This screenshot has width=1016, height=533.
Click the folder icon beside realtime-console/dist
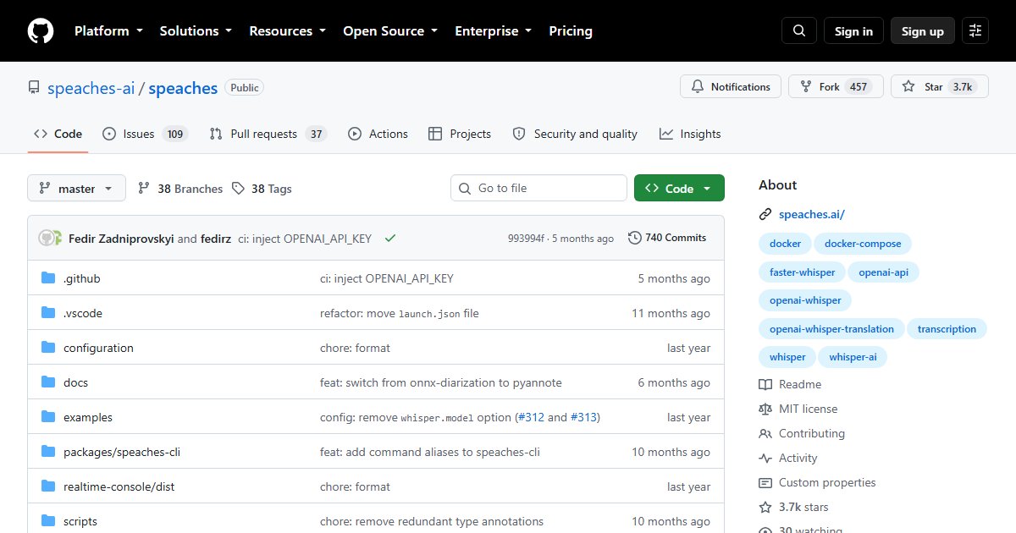(48, 486)
